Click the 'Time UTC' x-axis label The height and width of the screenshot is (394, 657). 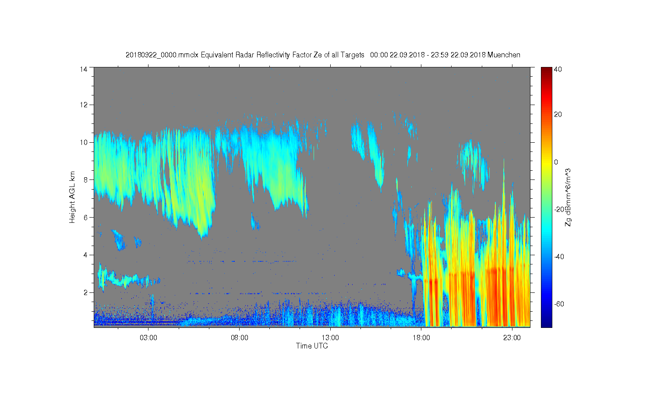point(312,346)
